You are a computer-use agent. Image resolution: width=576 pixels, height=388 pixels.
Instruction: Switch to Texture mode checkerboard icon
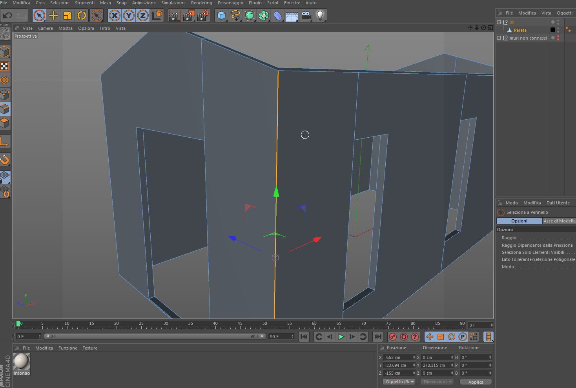click(5, 66)
